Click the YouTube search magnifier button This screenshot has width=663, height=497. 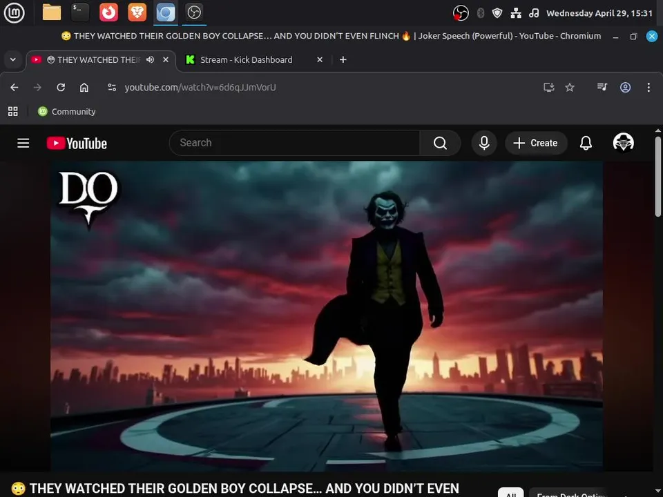(440, 143)
